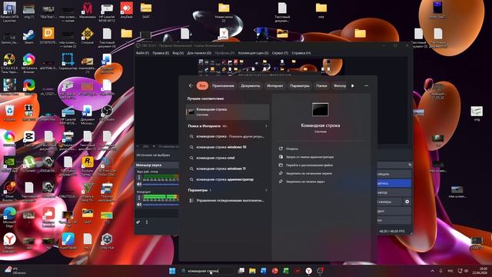Click the taskbar search box
Viewport: 492px width, 277px height.
207,271
